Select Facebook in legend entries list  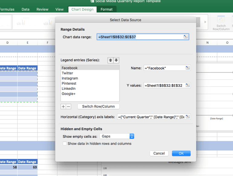pos(90,68)
